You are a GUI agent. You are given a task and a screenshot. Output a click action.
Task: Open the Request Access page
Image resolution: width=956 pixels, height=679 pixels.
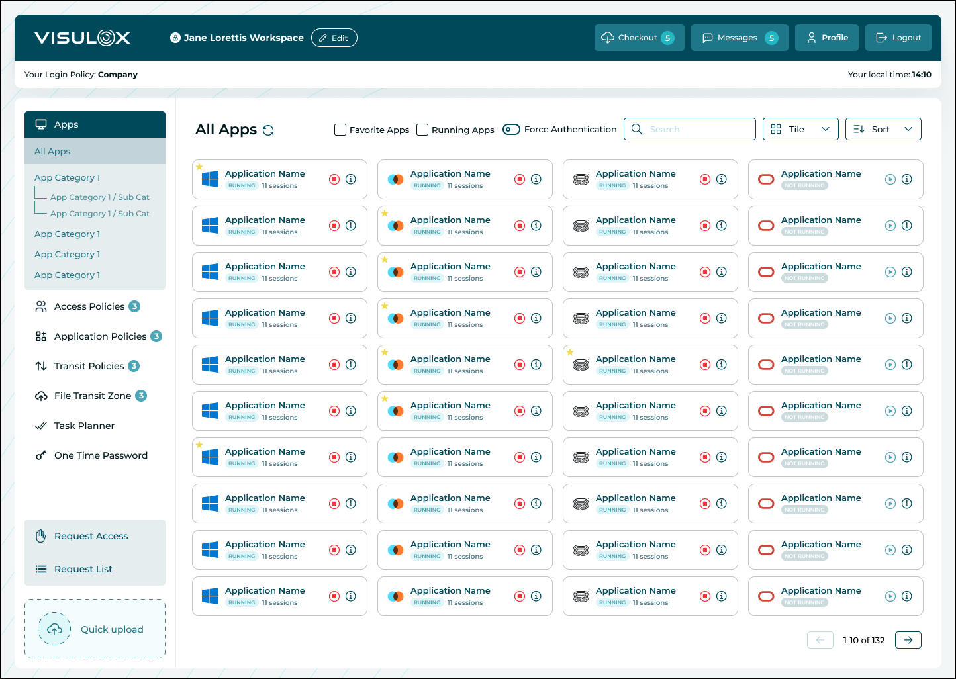click(x=91, y=536)
